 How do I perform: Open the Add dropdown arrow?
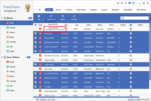point(43,19)
